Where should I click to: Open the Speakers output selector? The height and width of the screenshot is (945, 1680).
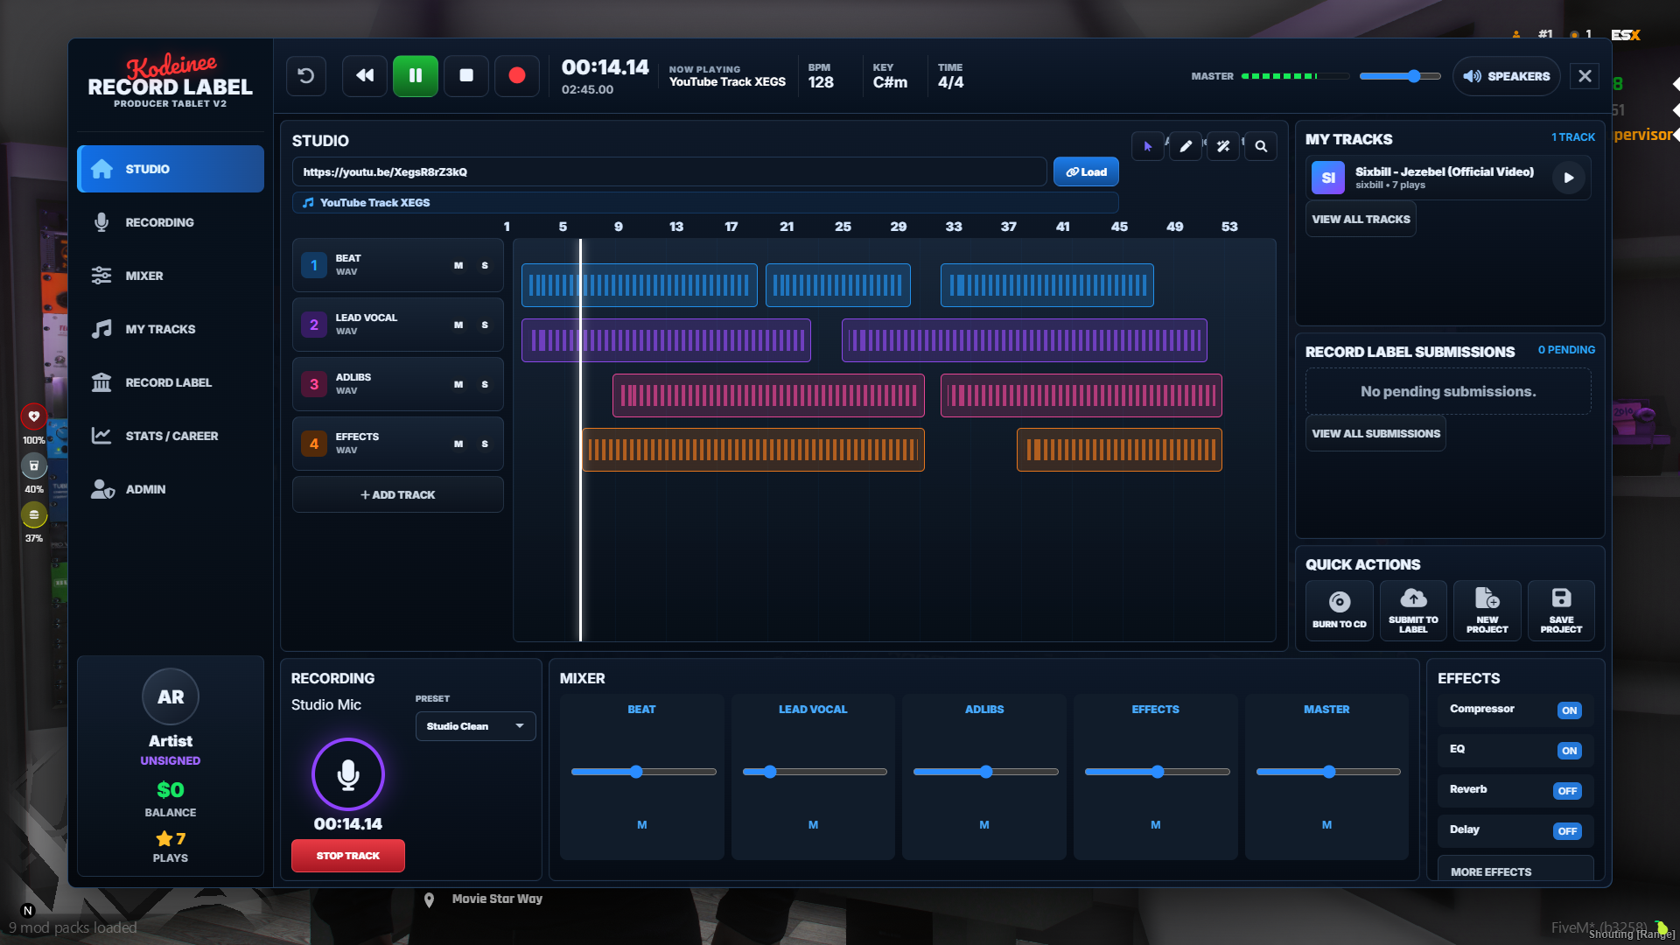pyautogui.click(x=1507, y=76)
